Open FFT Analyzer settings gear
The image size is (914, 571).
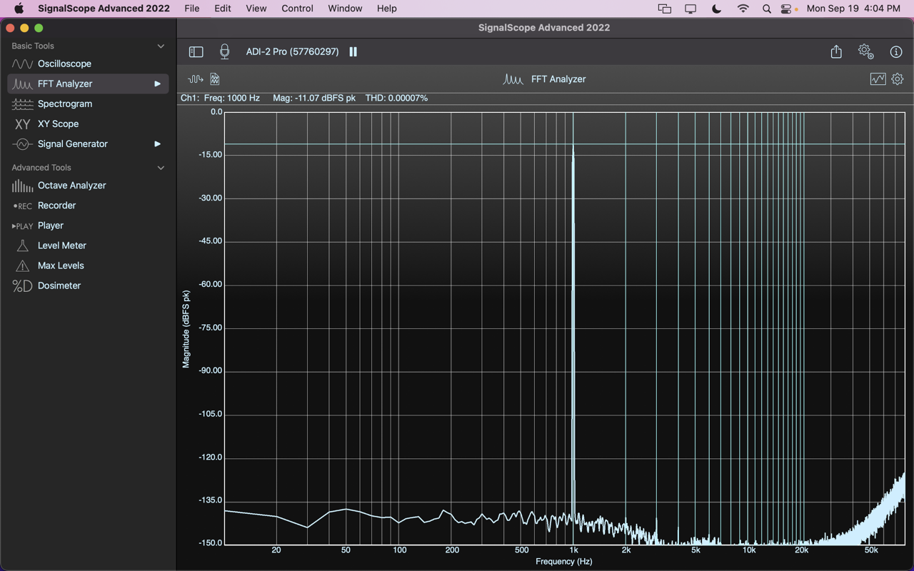click(x=898, y=79)
